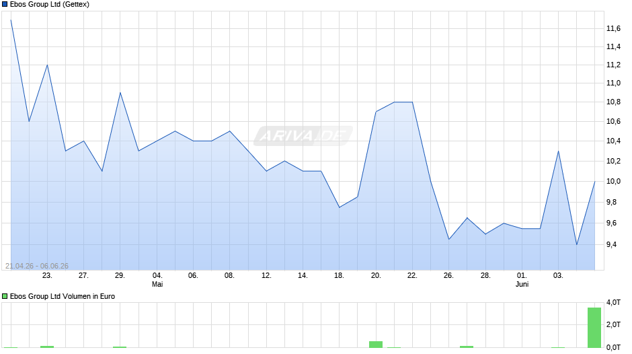Click the 2,0T volume axis label
632x354 pixels.
tap(613, 324)
